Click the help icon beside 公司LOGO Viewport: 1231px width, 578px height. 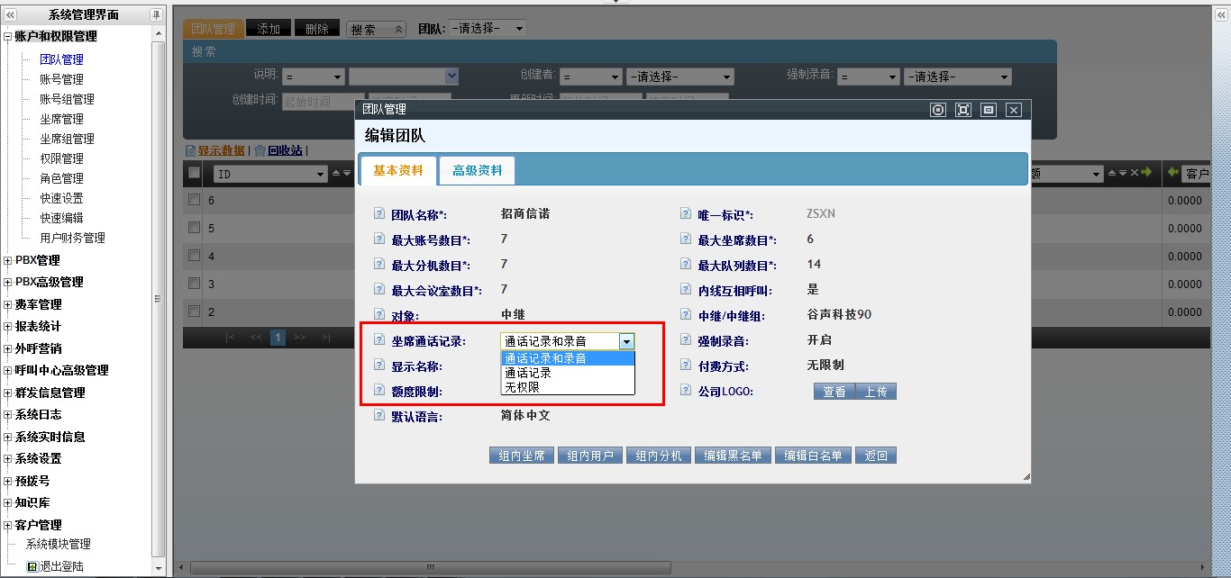pyautogui.click(x=686, y=392)
